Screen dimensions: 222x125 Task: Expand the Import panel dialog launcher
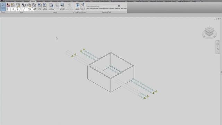click(73, 12)
